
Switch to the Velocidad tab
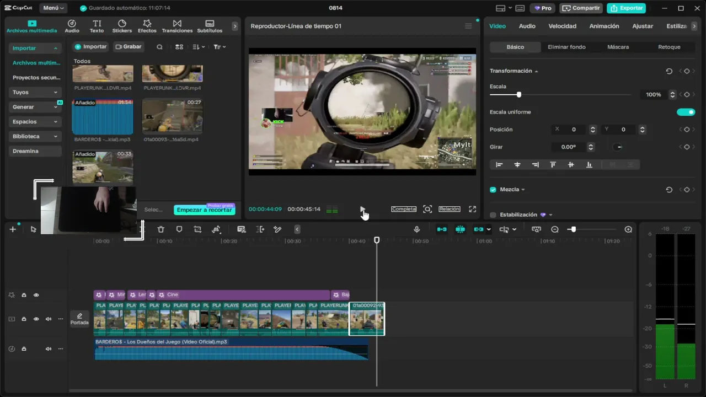coord(562,26)
